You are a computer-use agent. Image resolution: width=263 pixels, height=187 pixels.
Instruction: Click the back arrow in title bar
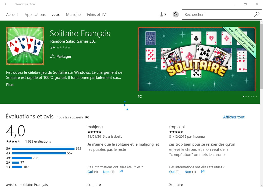[6, 4]
